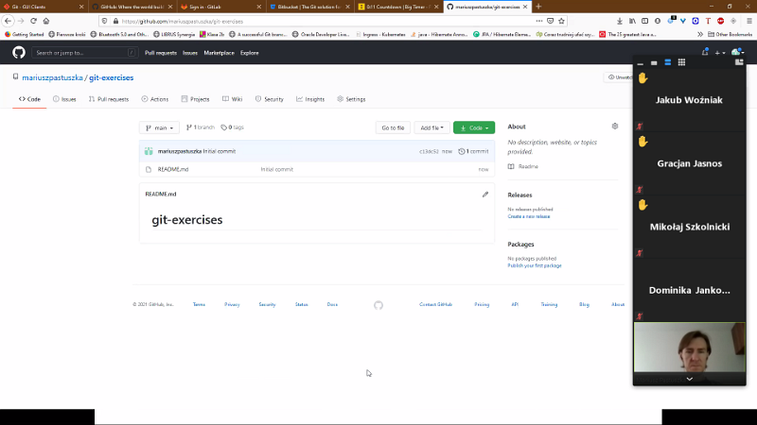The image size is (757, 425).
Task: Click the Readme link in About
Action: coord(523,166)
